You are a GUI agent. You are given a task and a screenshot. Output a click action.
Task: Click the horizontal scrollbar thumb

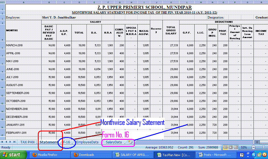coord(264,142)
